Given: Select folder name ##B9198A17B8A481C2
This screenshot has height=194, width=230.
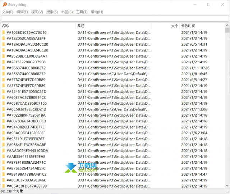Looking at the screenshot, I should point(27,174).
